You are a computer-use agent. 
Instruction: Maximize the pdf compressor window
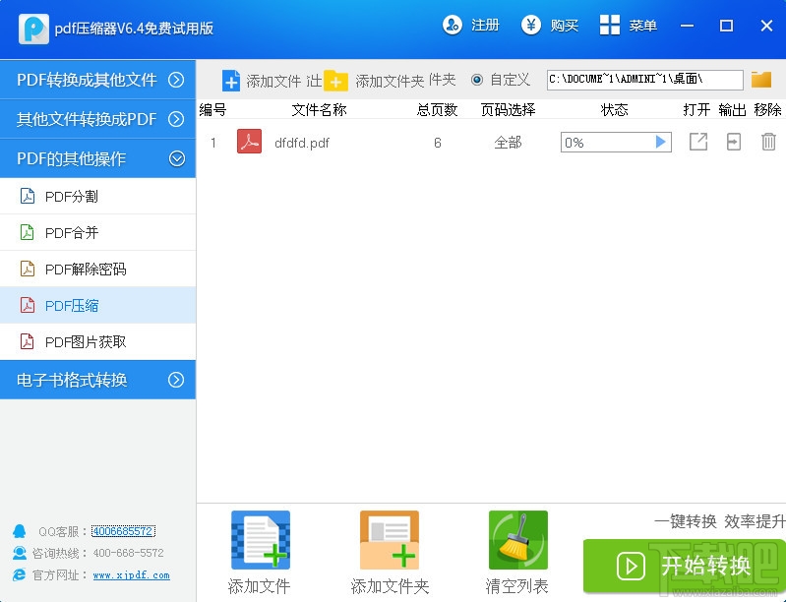[x=726, y=26]
